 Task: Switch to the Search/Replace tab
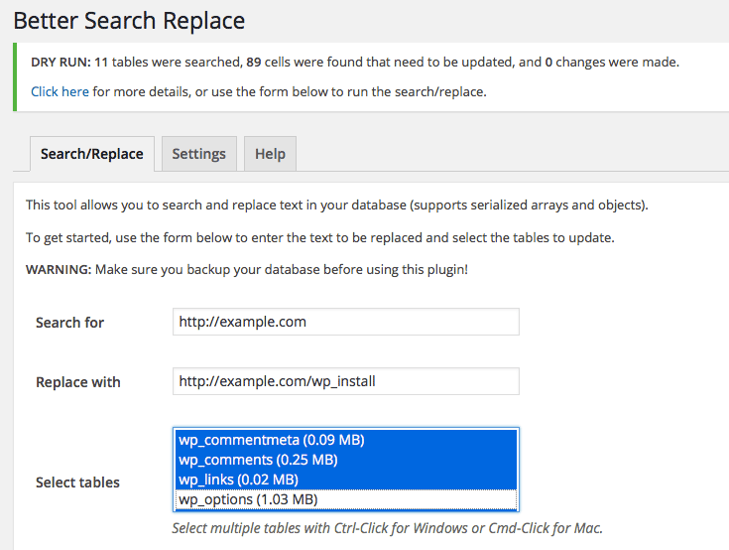(x=91, y=154)
